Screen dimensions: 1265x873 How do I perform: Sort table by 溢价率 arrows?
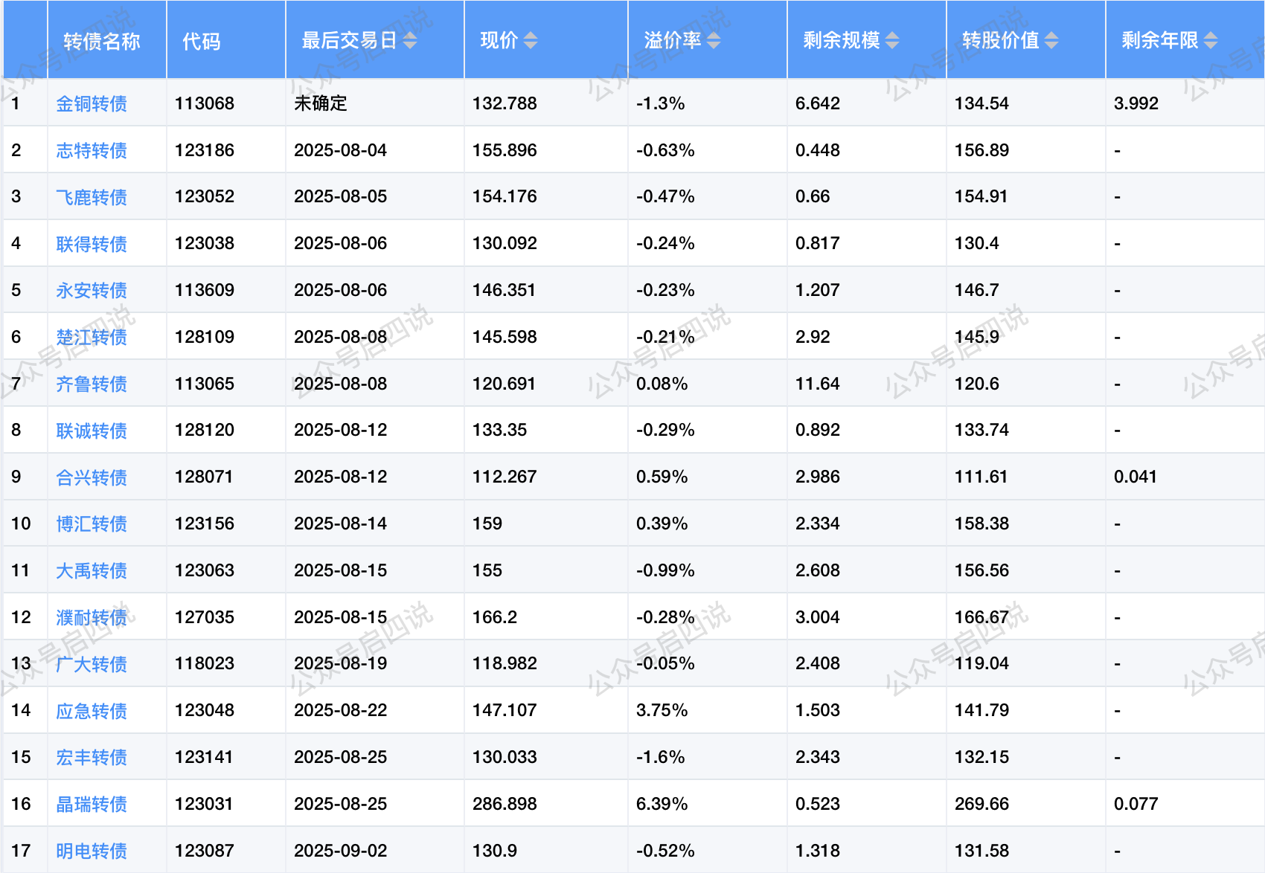tap(714, 41)
